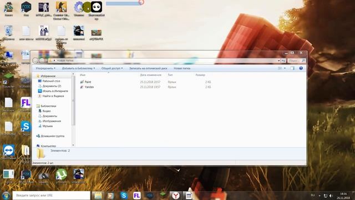Sort by Имя column header
Screen dimensions: 355x200
coord(83,75)
